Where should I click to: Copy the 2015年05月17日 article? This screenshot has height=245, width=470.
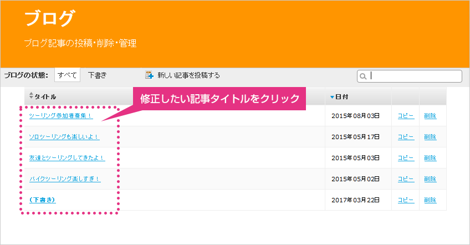(x=406, y=137)
